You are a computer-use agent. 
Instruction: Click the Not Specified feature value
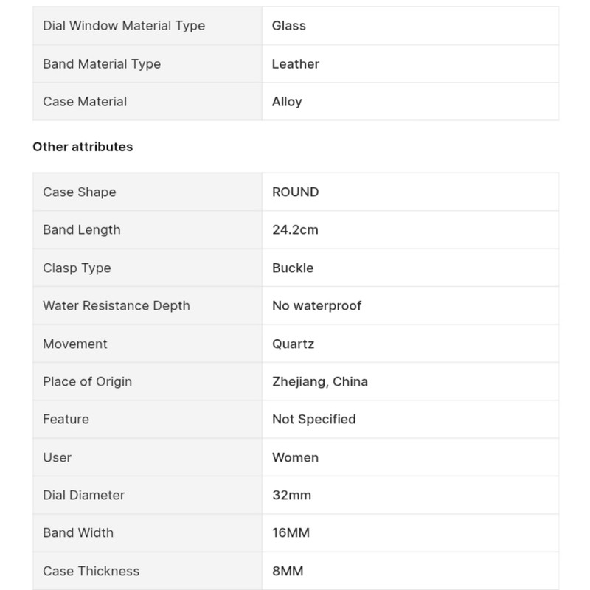(x=314, y=419)
